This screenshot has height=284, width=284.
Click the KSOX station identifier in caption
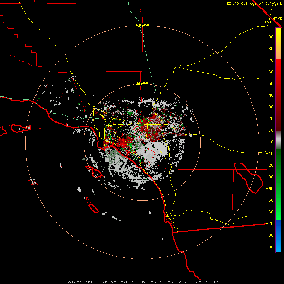(170, 282)
